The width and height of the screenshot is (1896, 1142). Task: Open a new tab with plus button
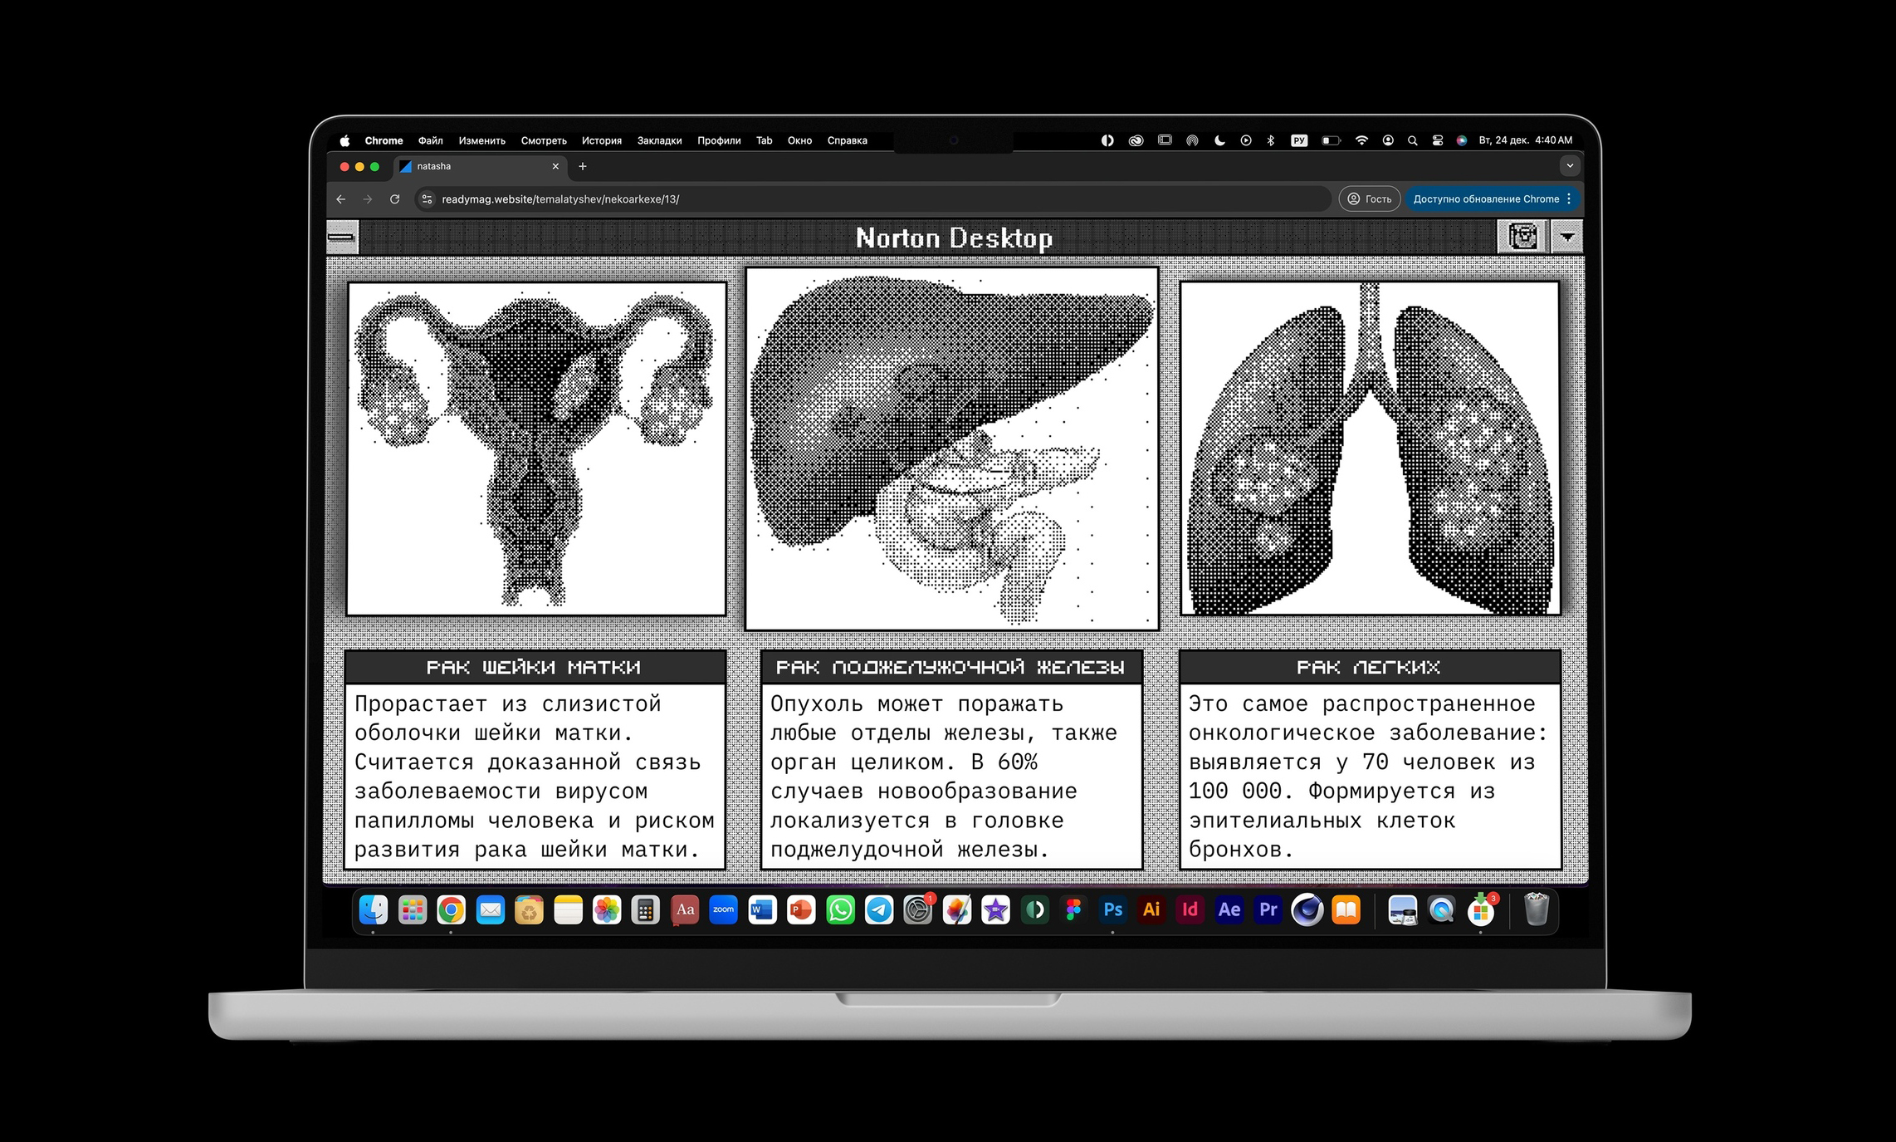pos(583,166)
